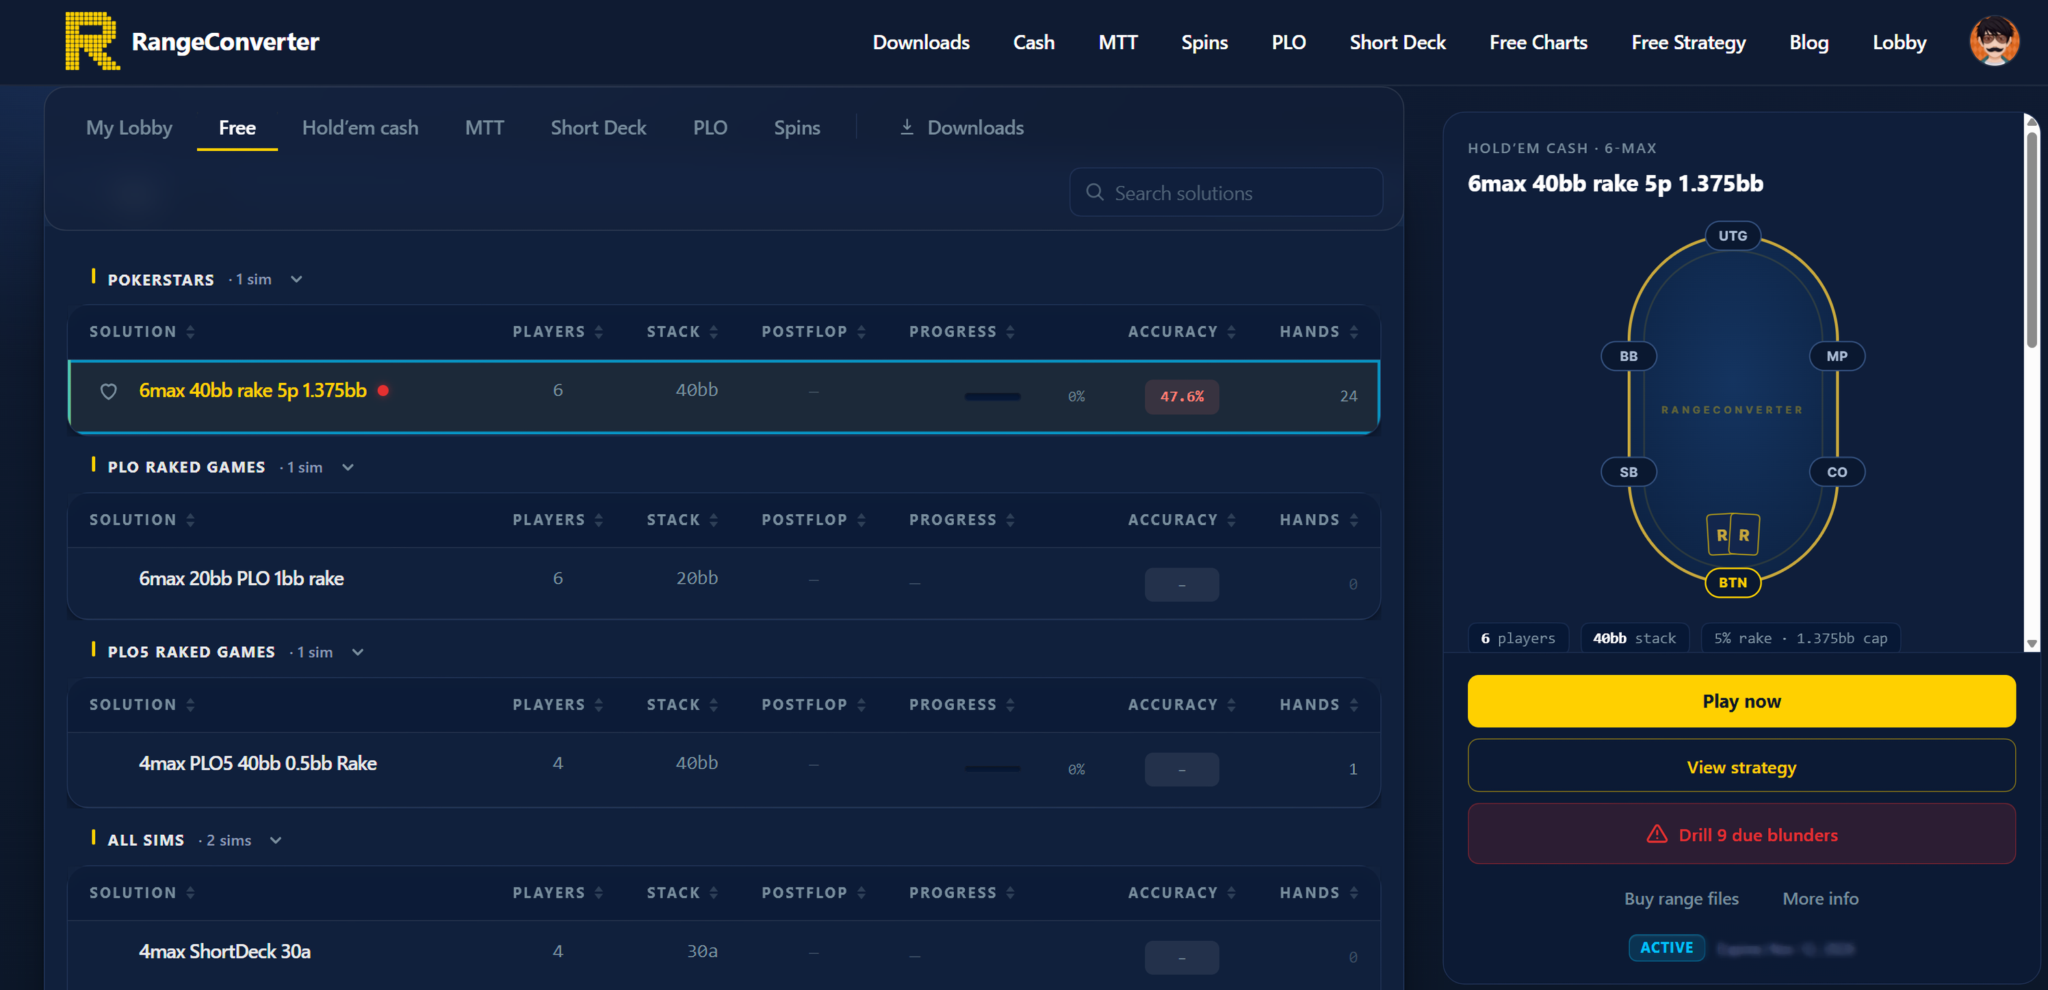Sort PokerStars table by Accuracy arrows
Screen dimensions: 2048x990
click(x=1231, y=332)
